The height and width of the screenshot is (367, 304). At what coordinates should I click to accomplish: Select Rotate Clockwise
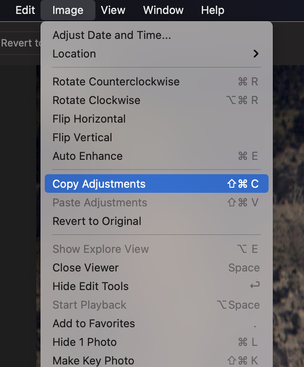tap(157, 100)
